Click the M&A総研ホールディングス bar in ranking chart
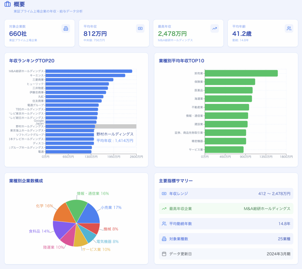 tap(88, 71)
